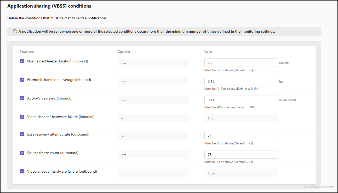Image resolution: width=338 pixels, height=193 pixels.
Task: Click Video decoder hardware failure True value
Action: point(241,119)
